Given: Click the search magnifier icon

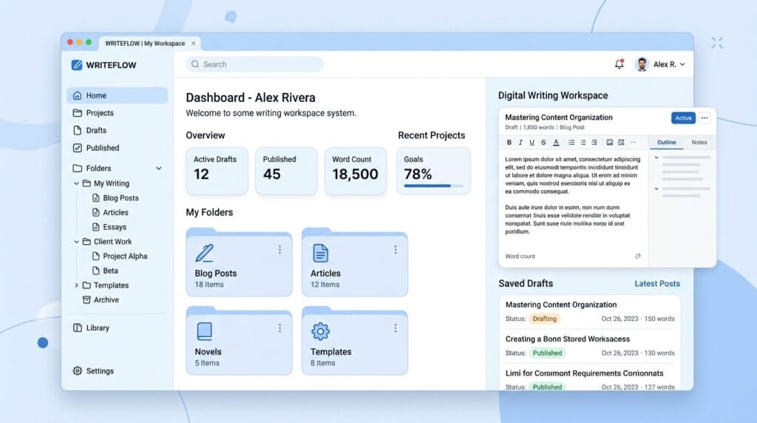Looking at the screenshot, I should click(195, 64).
